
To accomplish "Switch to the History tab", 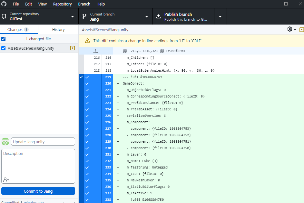I will pyautogui.click(x=58, y=29).
